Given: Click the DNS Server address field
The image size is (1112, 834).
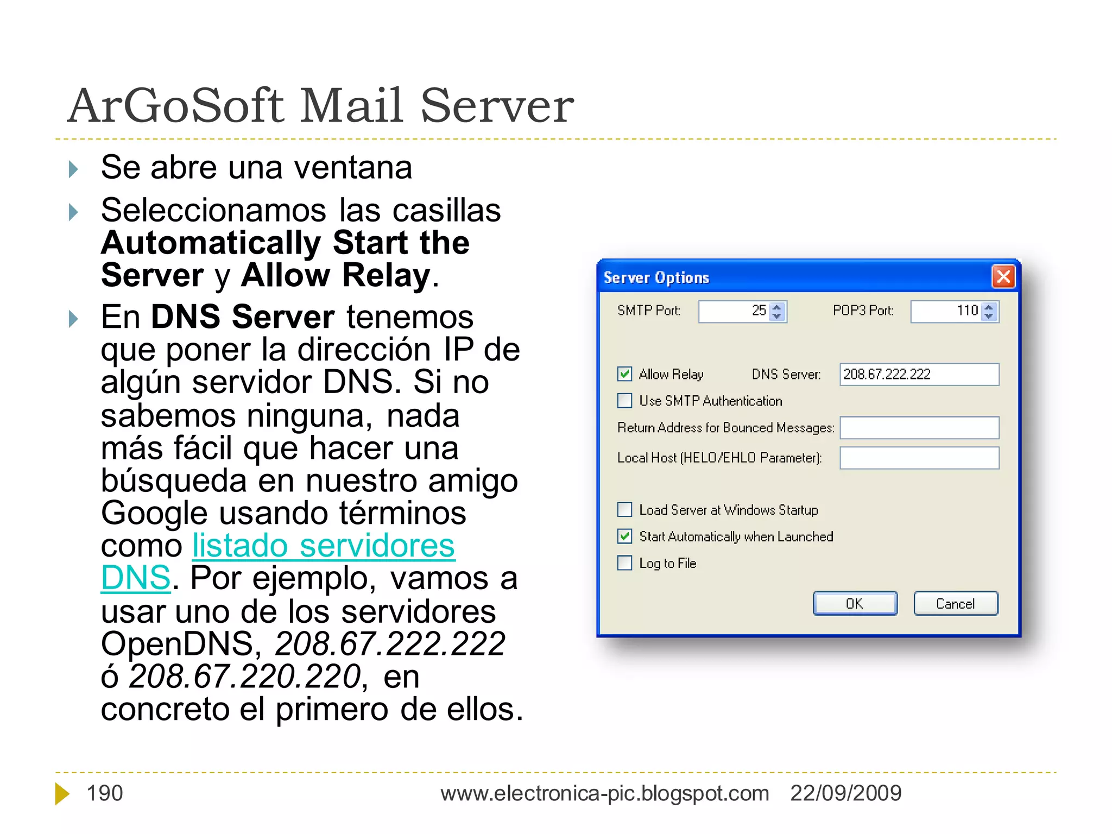Looking at the screenshot, I should (919, 374).
